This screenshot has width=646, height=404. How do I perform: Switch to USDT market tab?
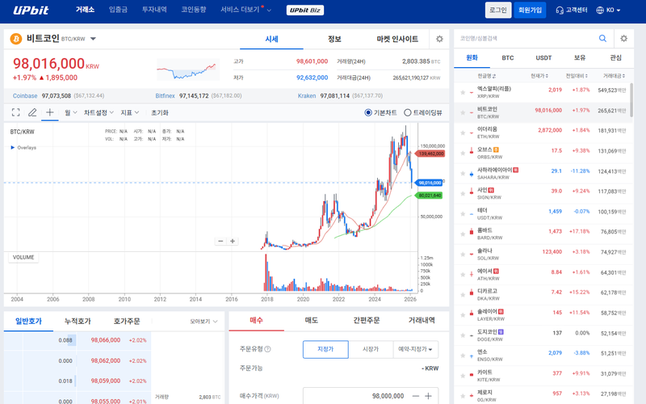tap(543, 58)
